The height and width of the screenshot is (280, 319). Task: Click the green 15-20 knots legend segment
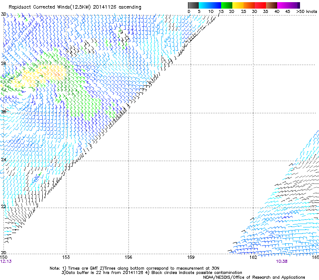click(x=227, y=5)
